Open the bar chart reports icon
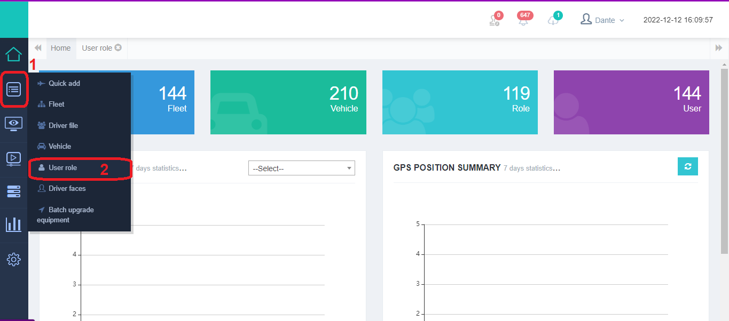This screenshot has height=321, width=729. coord(14,224)
